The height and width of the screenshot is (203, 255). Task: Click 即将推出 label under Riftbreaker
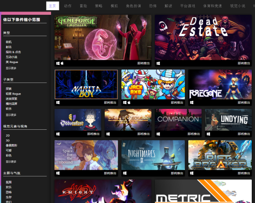pyautogui.click(x=244, y=173)
